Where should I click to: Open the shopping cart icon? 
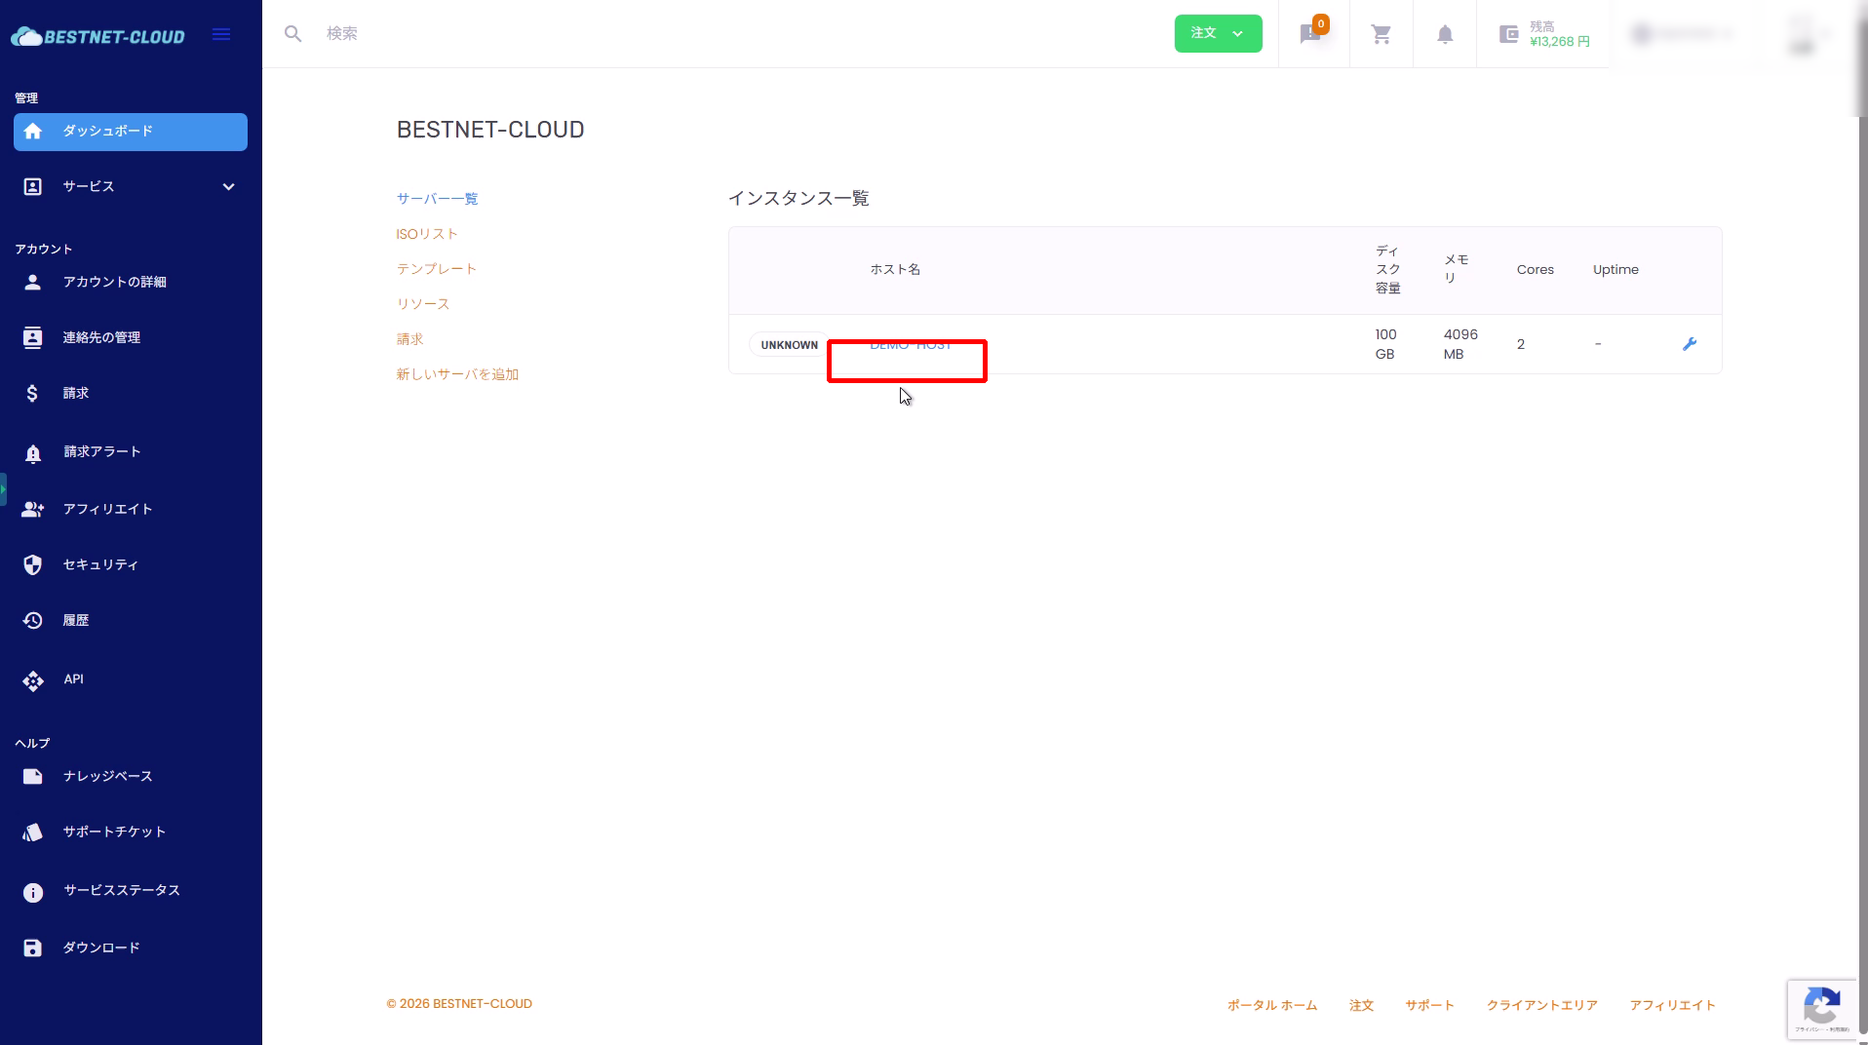point(1381,34)
